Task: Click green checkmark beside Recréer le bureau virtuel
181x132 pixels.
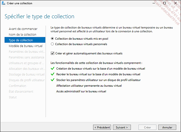Action: pyautogui.click(x=52, y=74)
